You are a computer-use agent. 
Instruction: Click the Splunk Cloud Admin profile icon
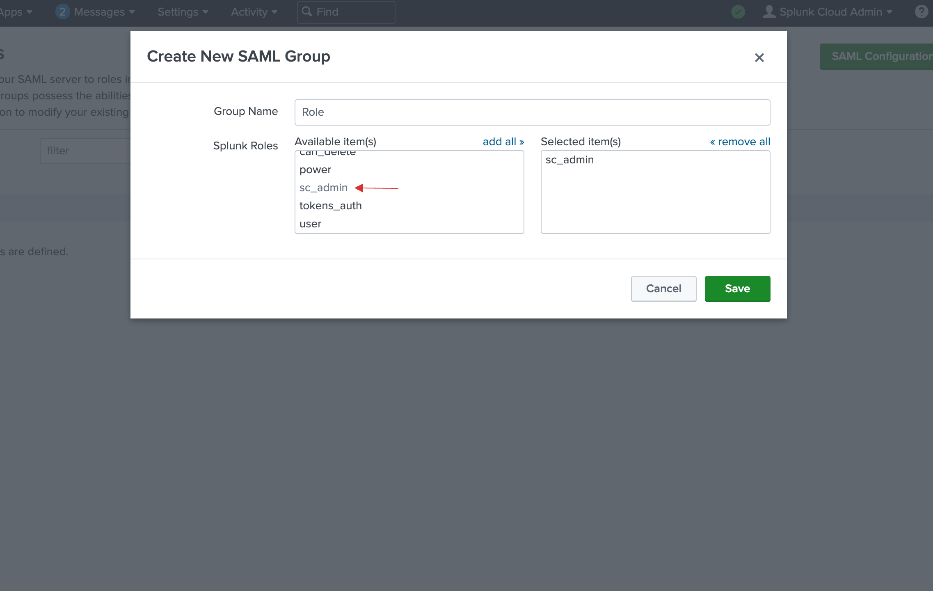click(x=767, y=11)
